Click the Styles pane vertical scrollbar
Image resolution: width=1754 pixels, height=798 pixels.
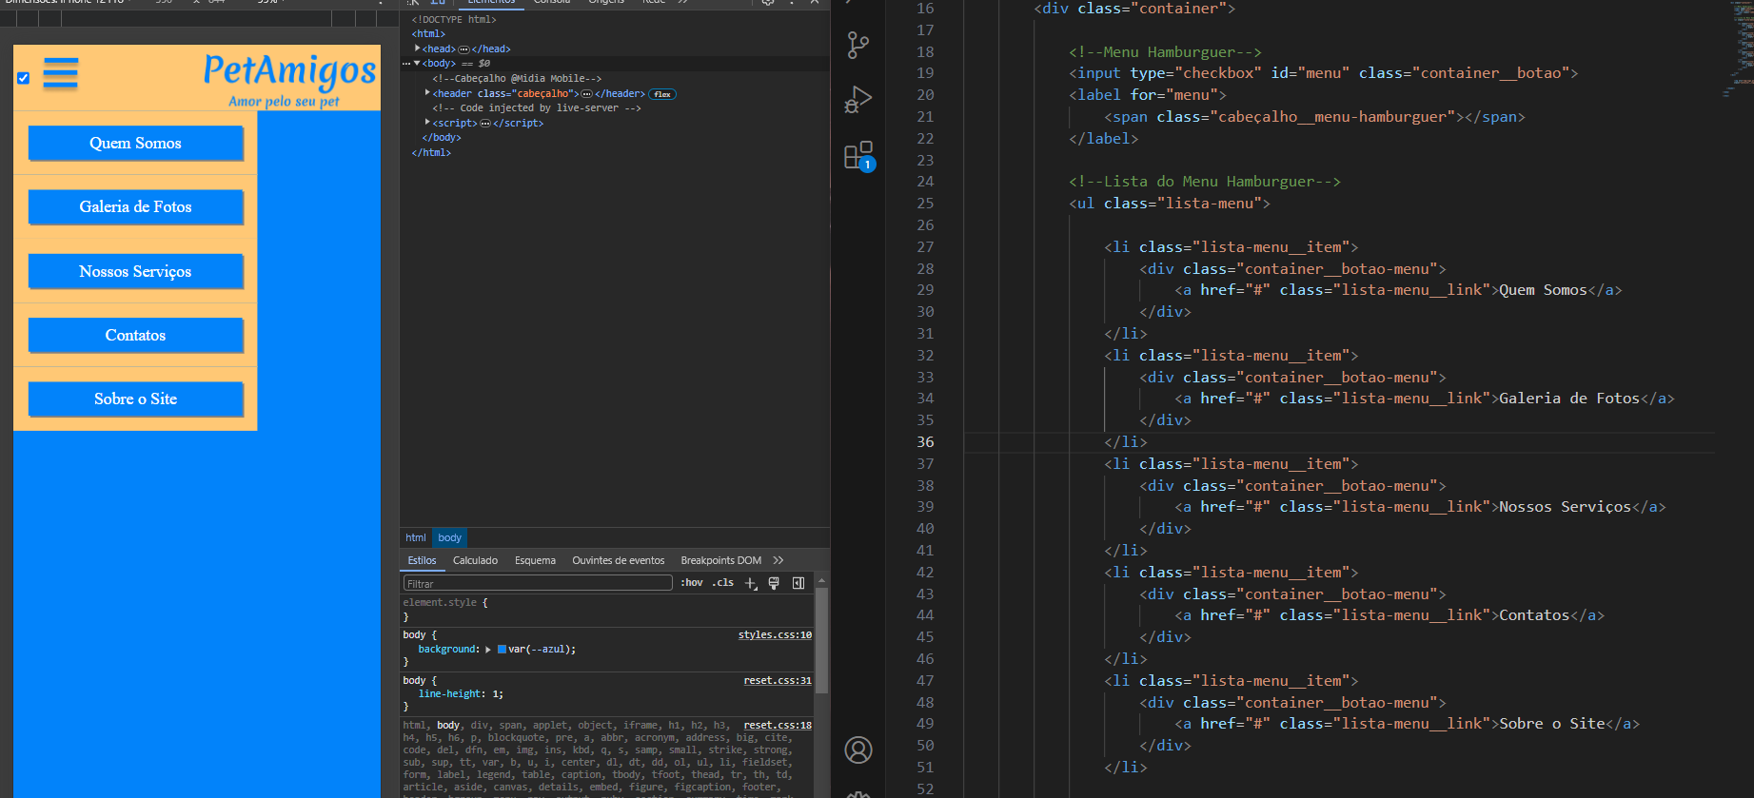click(x=821, y=640)
